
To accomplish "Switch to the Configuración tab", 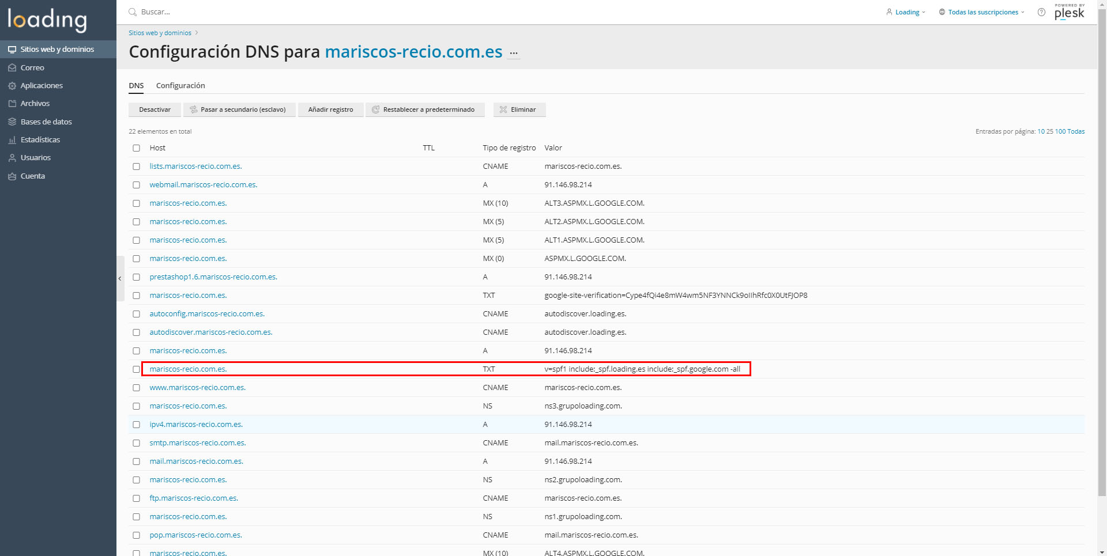I will pyautogui.click(x=180, y=85).
